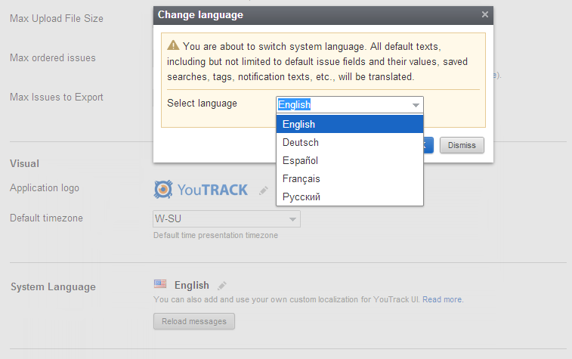Click the YouTrack logo image
Image resolution: width=572 pixels, height=359 pixels.
[x=201, y=190]
